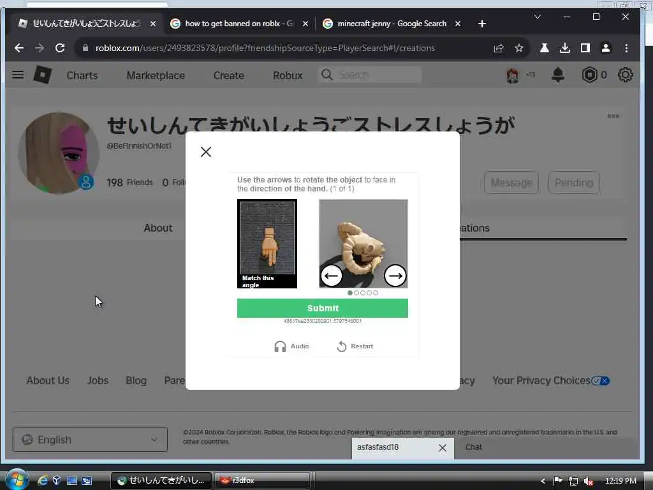Open browser profile icon
Image resolution: width=653 pixels, height=490 pixels.
pyautogui.click(x=606, y=48)
